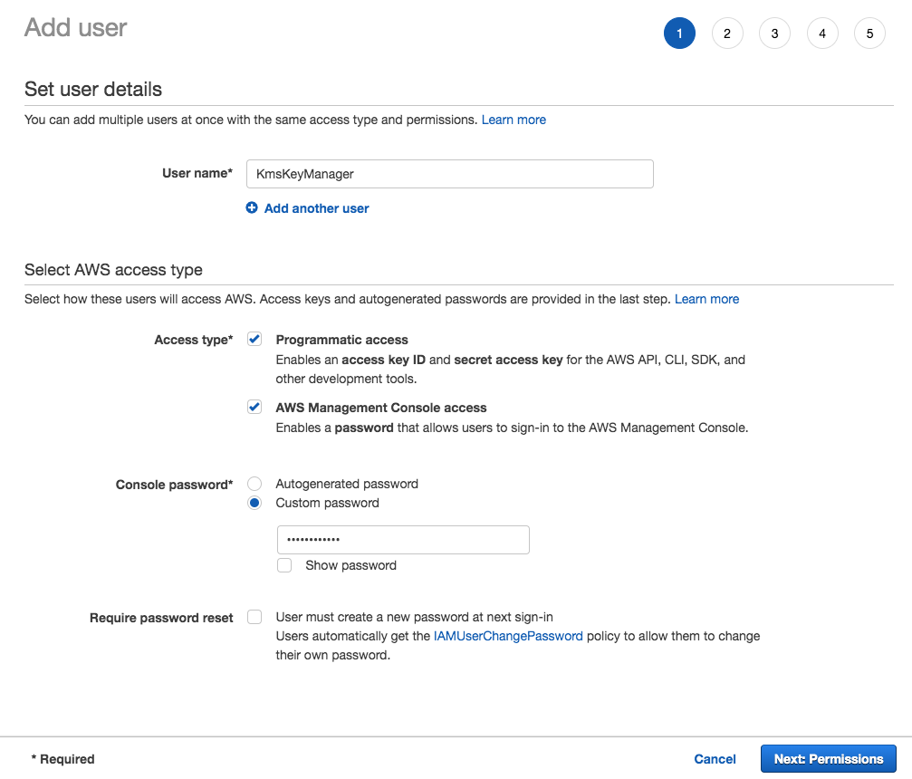Viewport: 912px width, 779px height.
Task: Jump to wizard step 2 circle
Action: (727, 34)
